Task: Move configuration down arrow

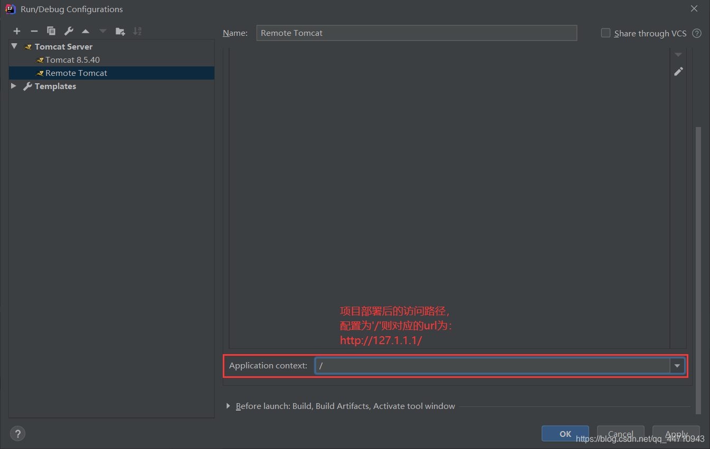Action: [103, 31]
